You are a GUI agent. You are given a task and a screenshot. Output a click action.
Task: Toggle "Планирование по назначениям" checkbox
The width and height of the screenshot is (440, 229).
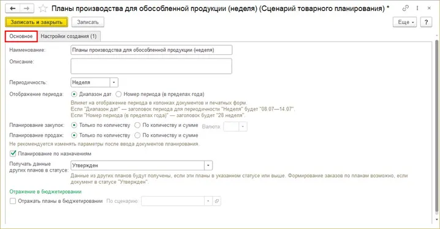13,153
